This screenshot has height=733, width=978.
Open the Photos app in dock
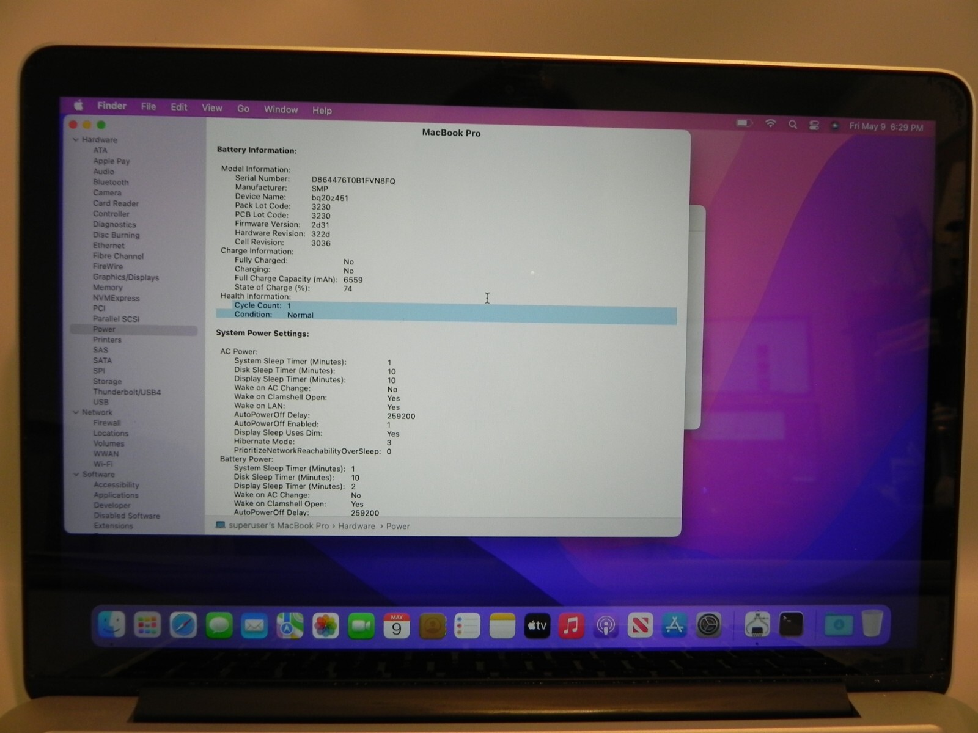coord(325,626)
